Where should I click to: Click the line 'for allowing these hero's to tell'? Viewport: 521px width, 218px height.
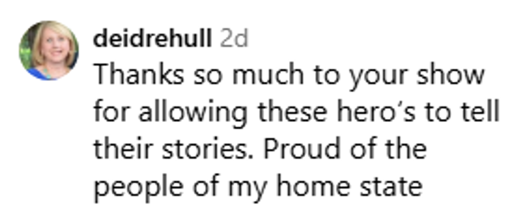tap(297, 112)
